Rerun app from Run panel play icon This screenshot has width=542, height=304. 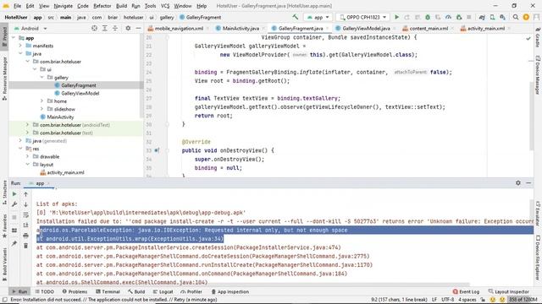(14, 194)
